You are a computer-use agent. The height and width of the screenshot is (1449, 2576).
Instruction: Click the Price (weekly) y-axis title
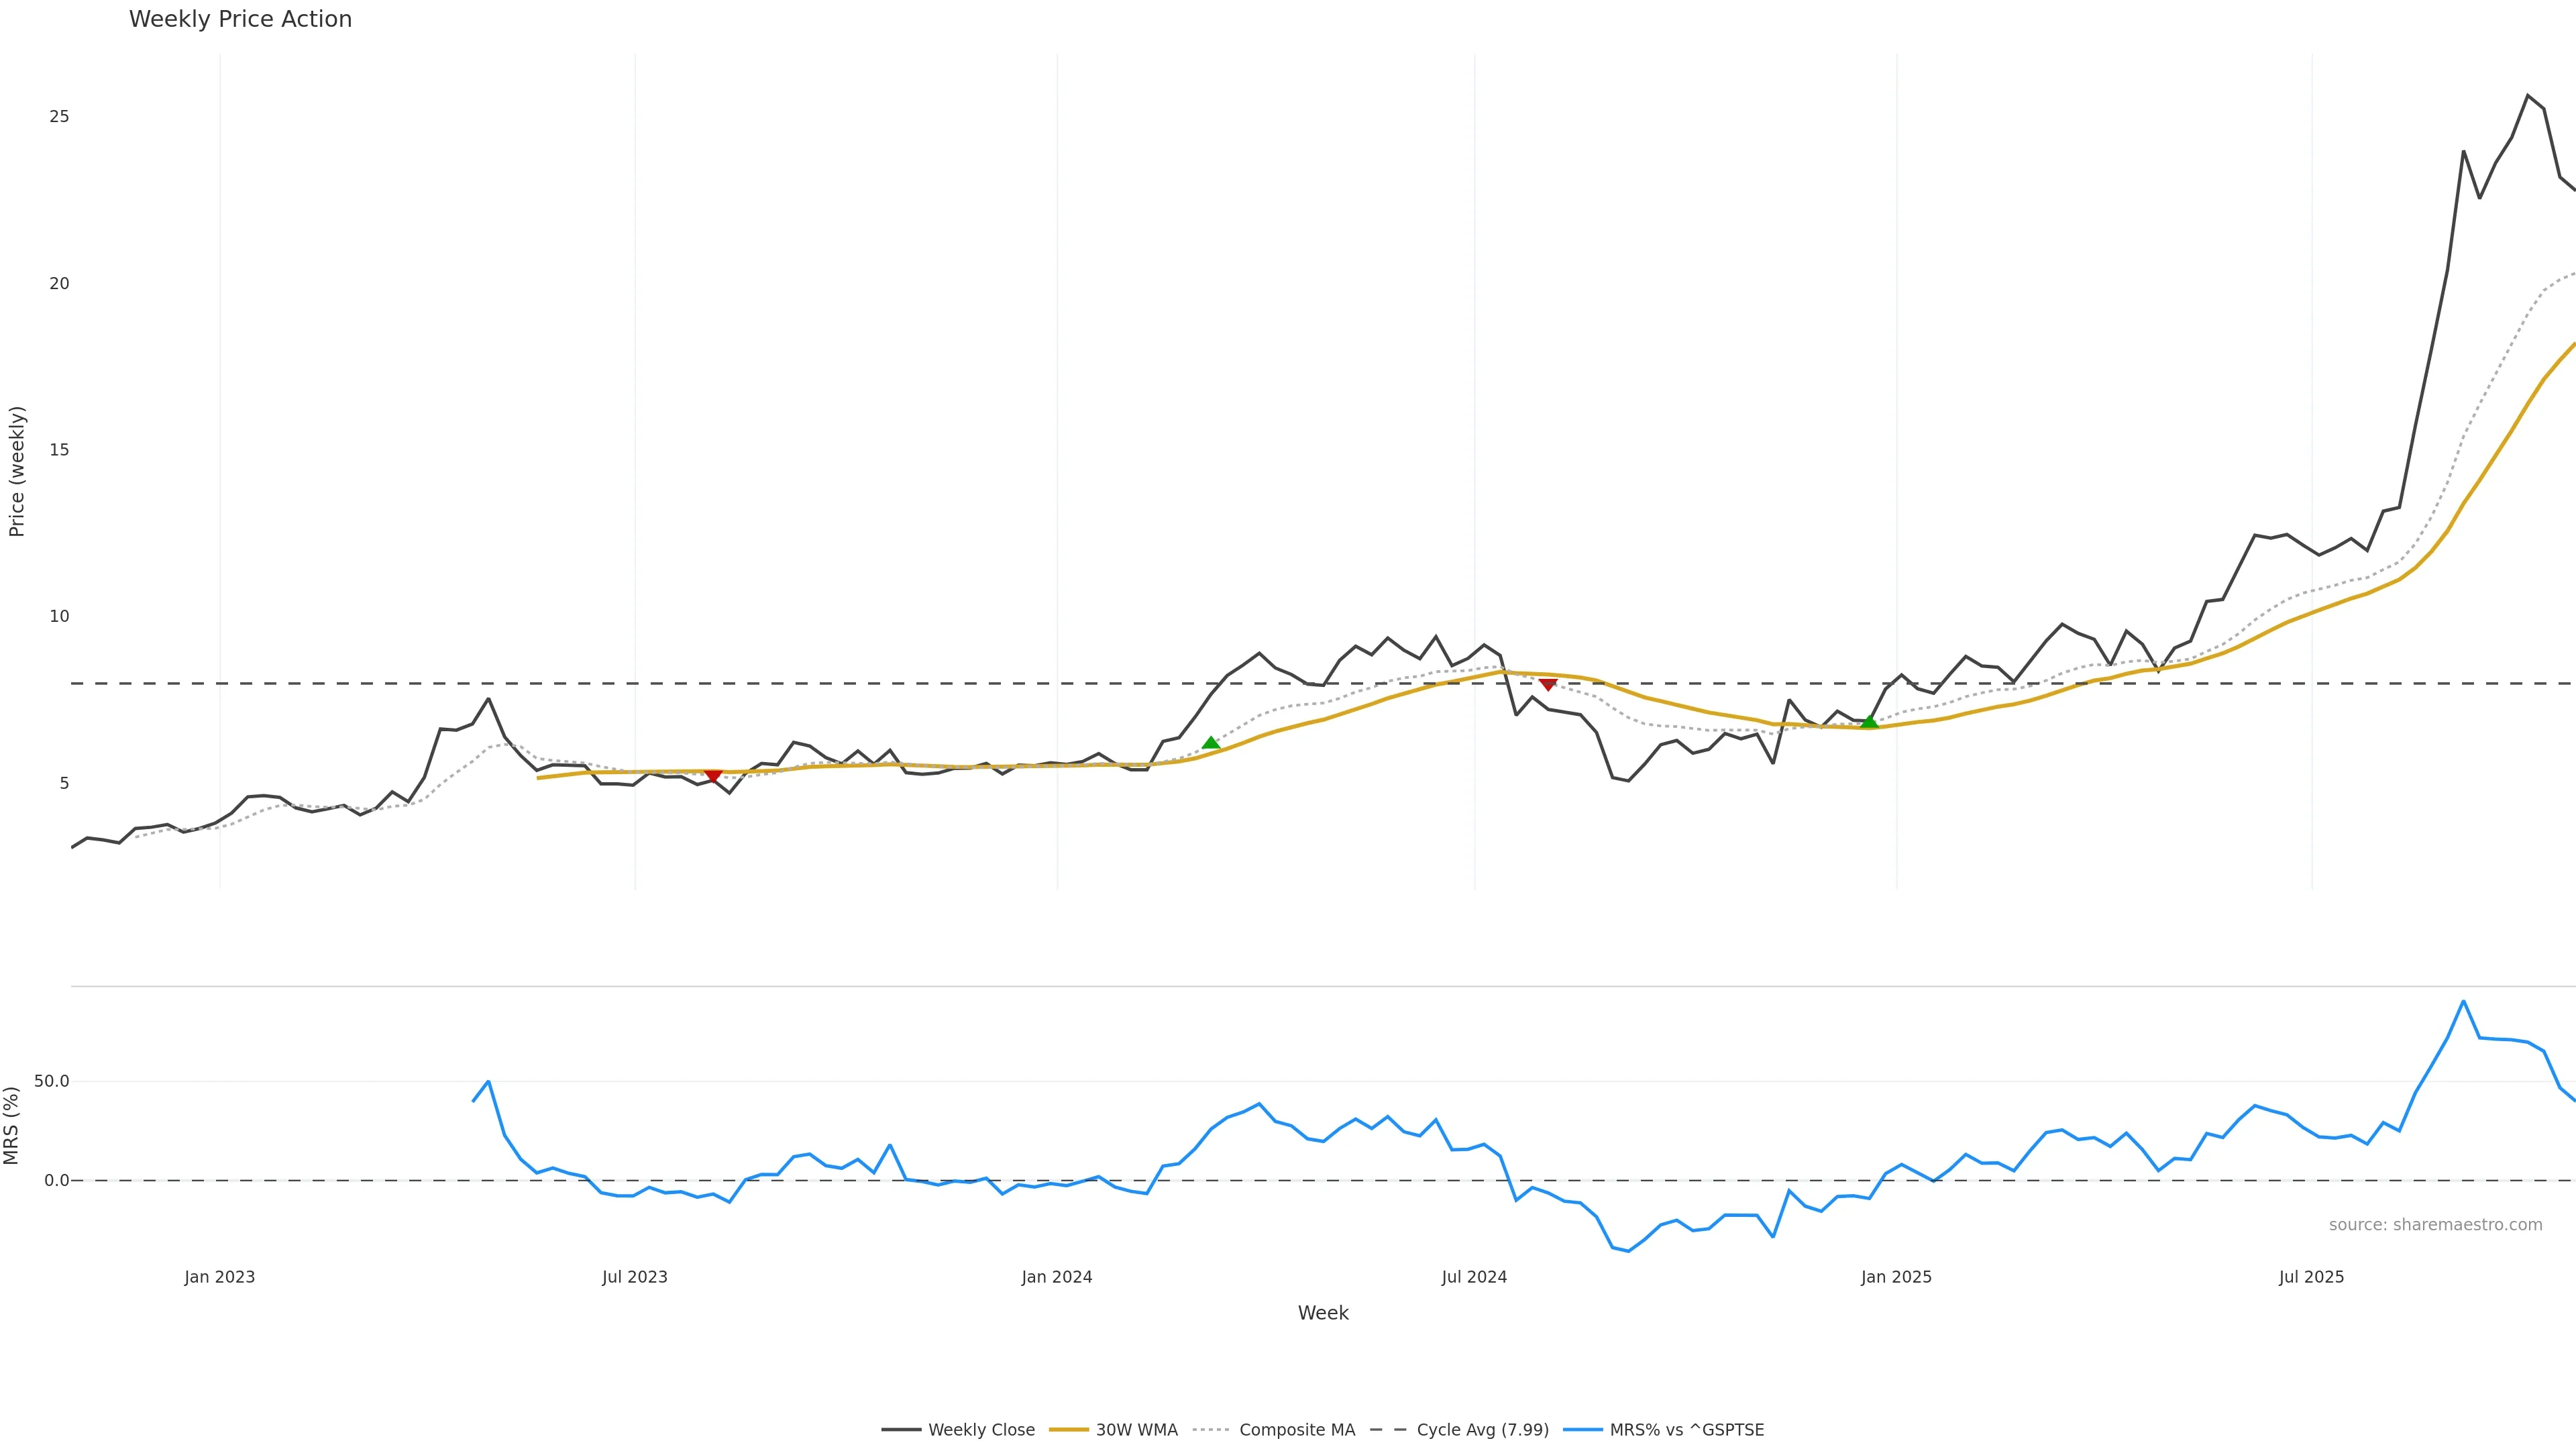point(17,471)
